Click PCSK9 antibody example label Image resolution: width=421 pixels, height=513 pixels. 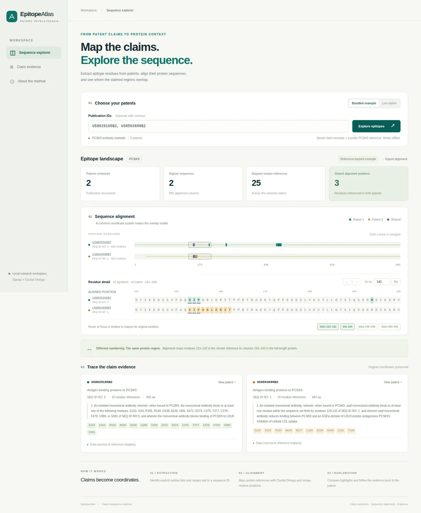click(x=108, y=138)
